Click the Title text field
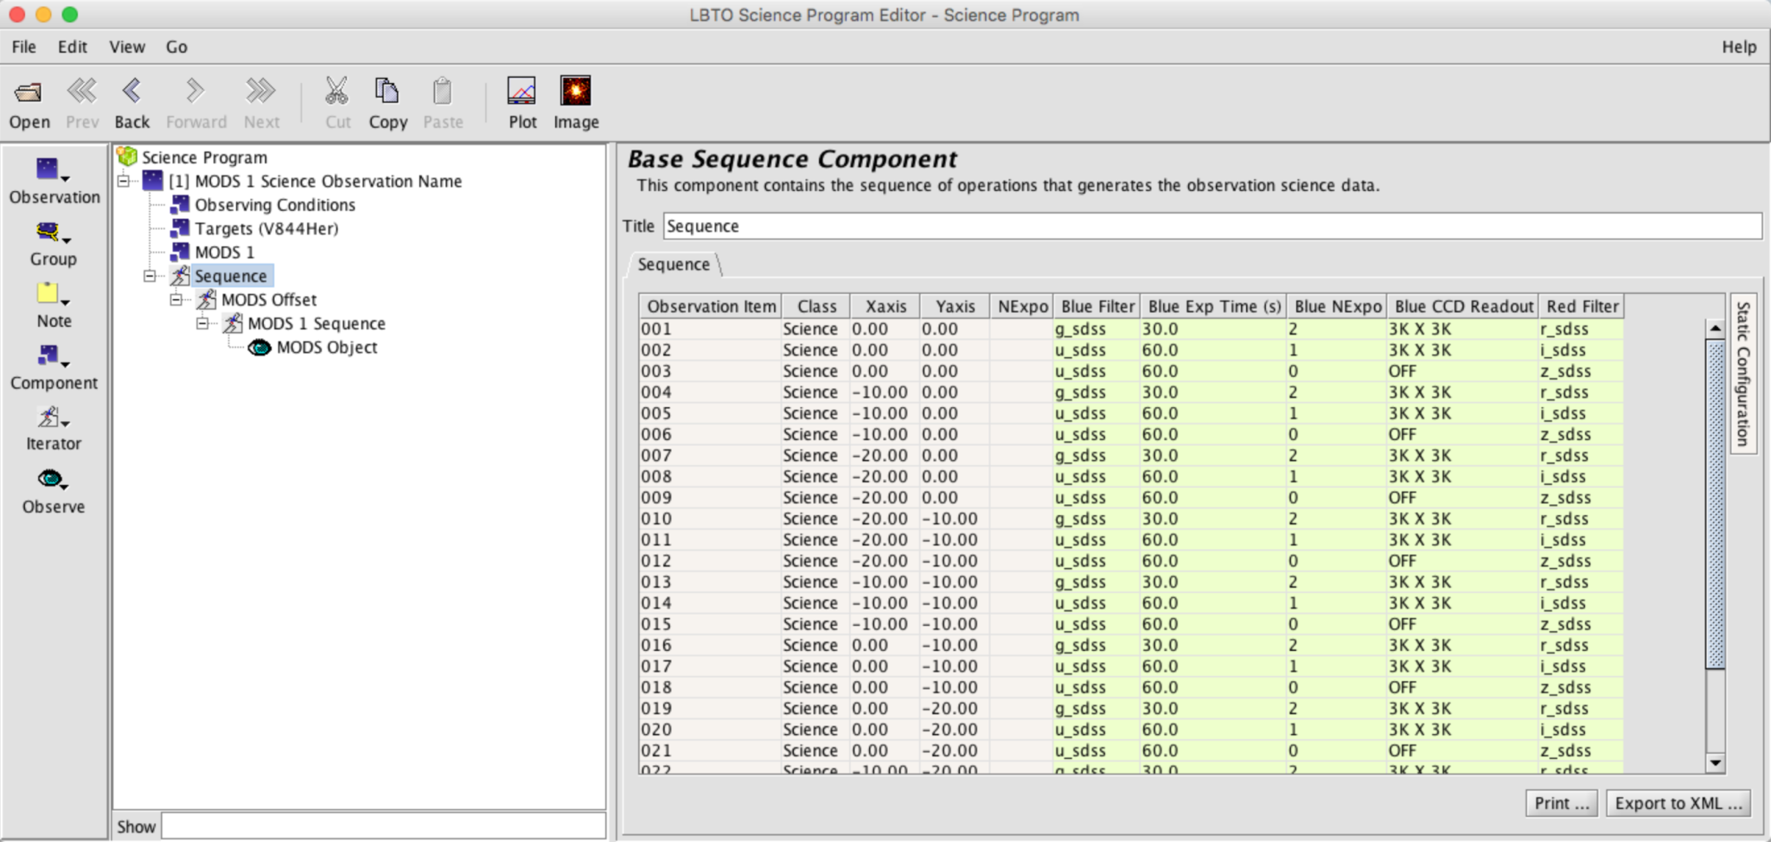 [x=1212, y=226]
